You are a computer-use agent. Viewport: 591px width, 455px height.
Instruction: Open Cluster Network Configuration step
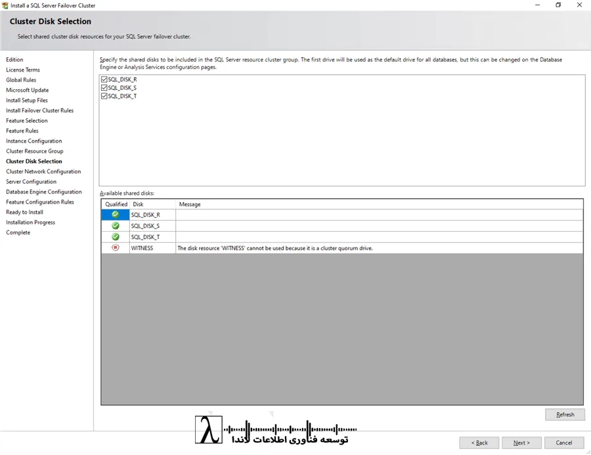click(x=43, y=171)
